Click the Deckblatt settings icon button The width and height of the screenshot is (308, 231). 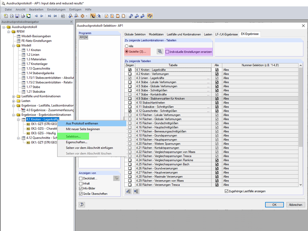(116, 178)
